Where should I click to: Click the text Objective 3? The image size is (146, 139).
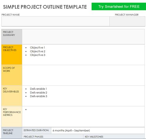(x=38, y=55)
